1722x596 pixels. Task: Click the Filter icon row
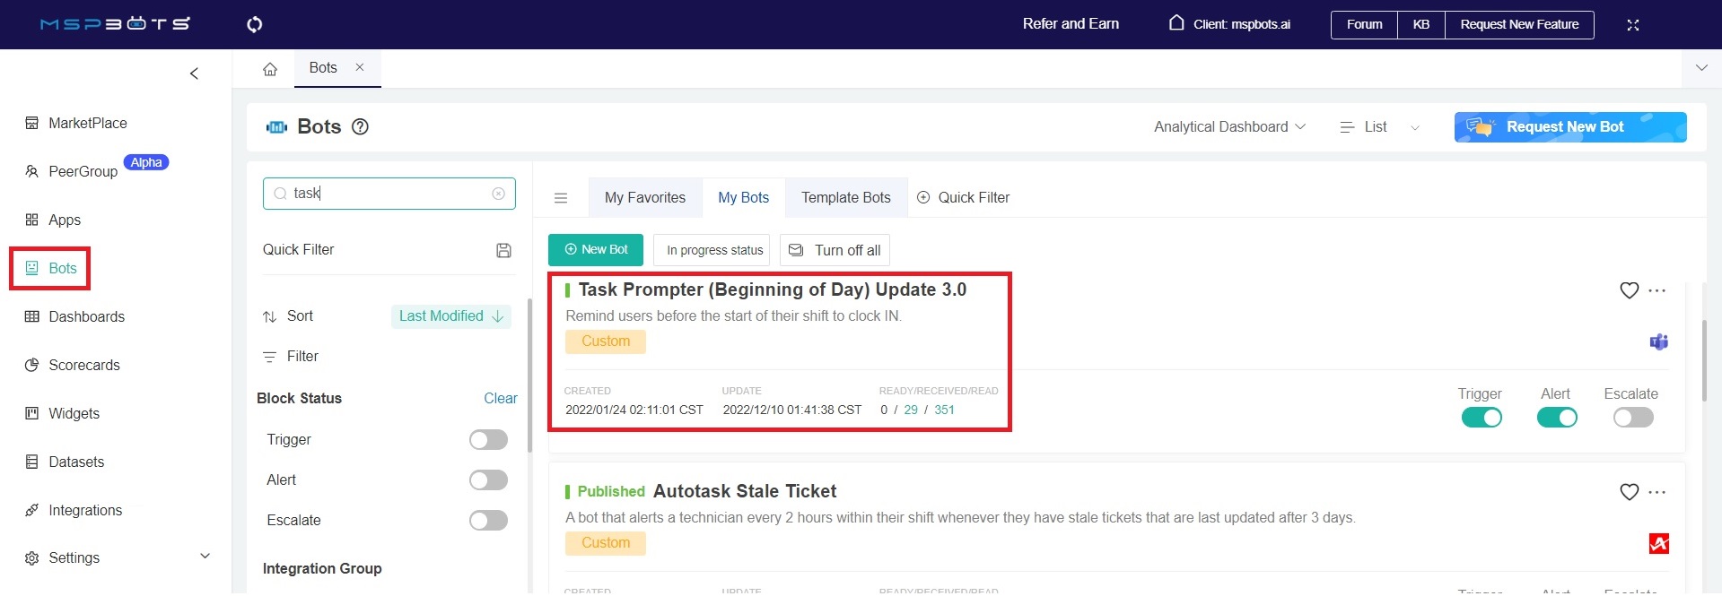pos(290,357)
